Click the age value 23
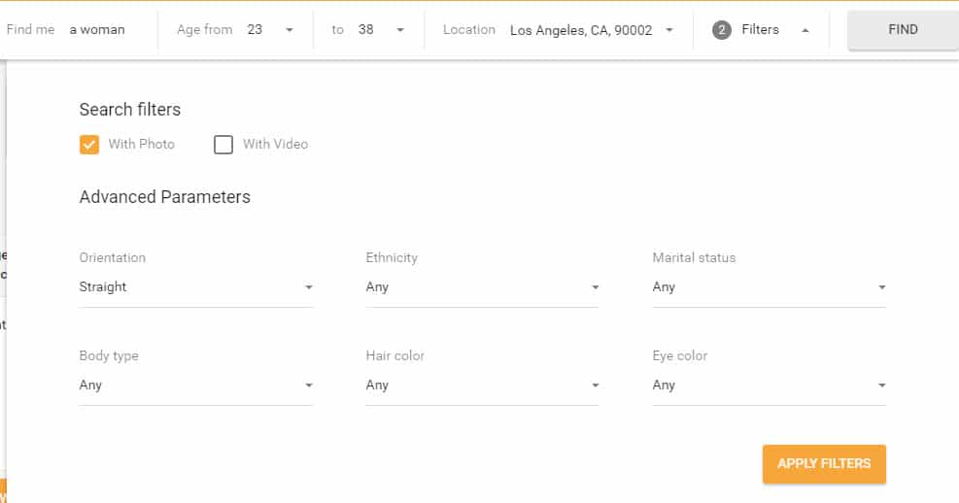This screenshot has height=503, width=959. pos(255,29)
